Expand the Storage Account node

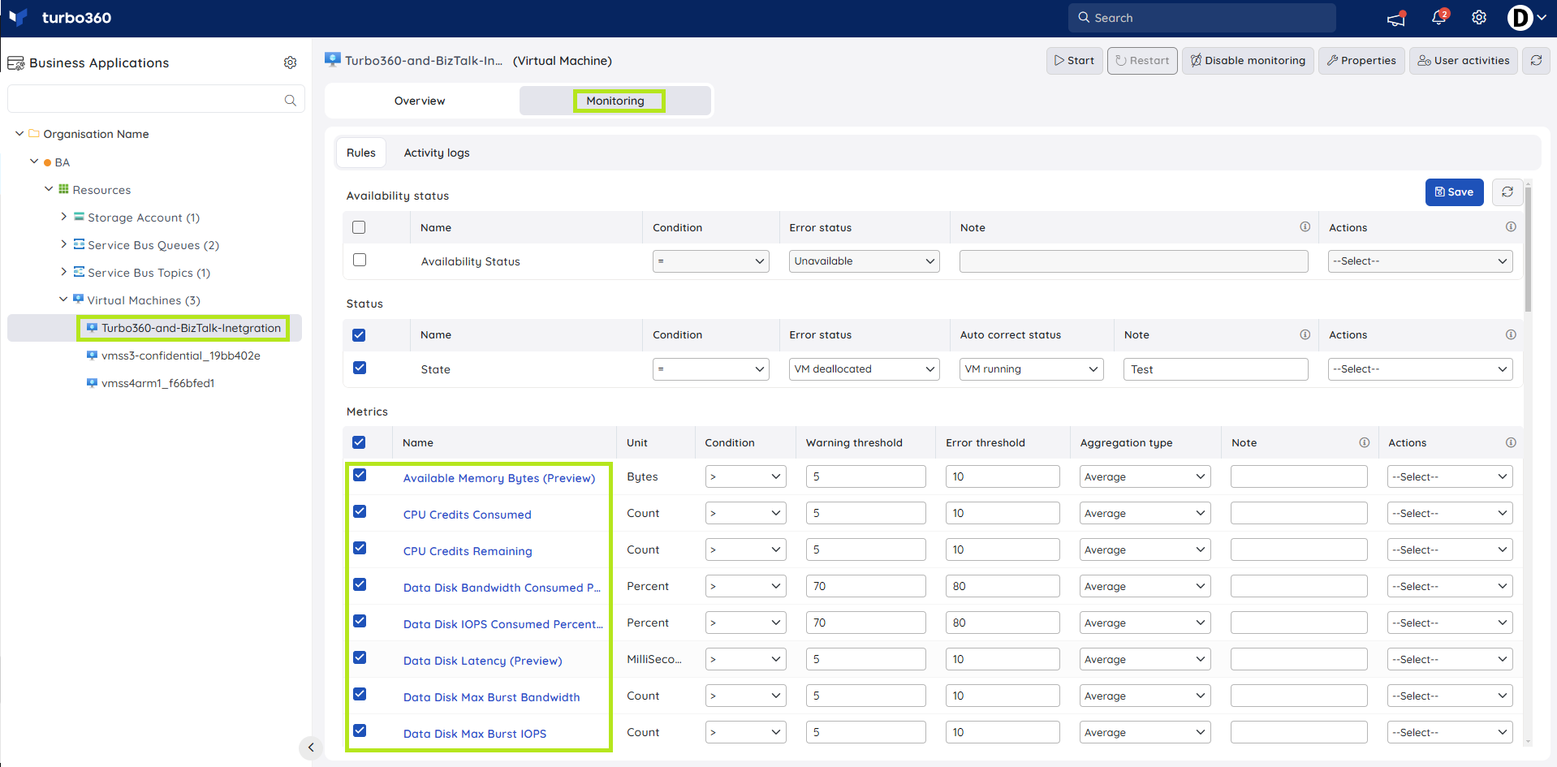tap(64, 217)
